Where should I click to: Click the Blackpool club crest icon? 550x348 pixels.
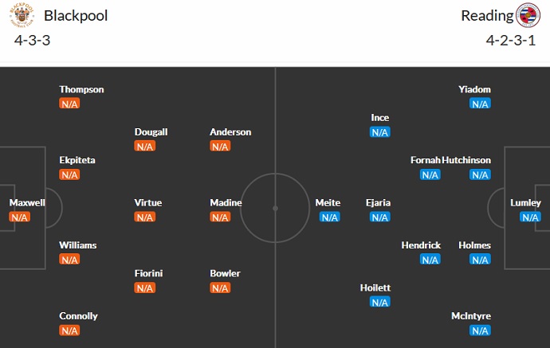point(22,16)
